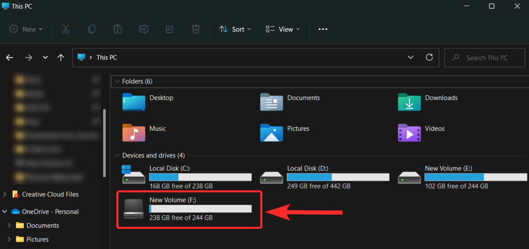The image size is (529, 249).
Task: Open the Desktop folder icon
Action: pyautogui.click(x=134, y=102)
